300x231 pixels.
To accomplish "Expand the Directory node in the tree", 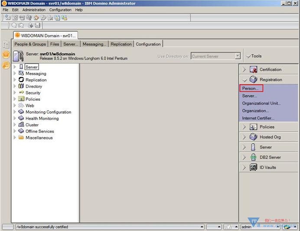I will (15, 86).
